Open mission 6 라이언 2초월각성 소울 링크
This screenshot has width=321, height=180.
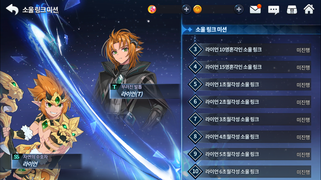250,102
